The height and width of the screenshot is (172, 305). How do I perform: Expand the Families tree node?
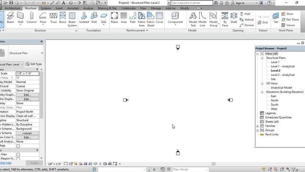click(x=257, y=126)
